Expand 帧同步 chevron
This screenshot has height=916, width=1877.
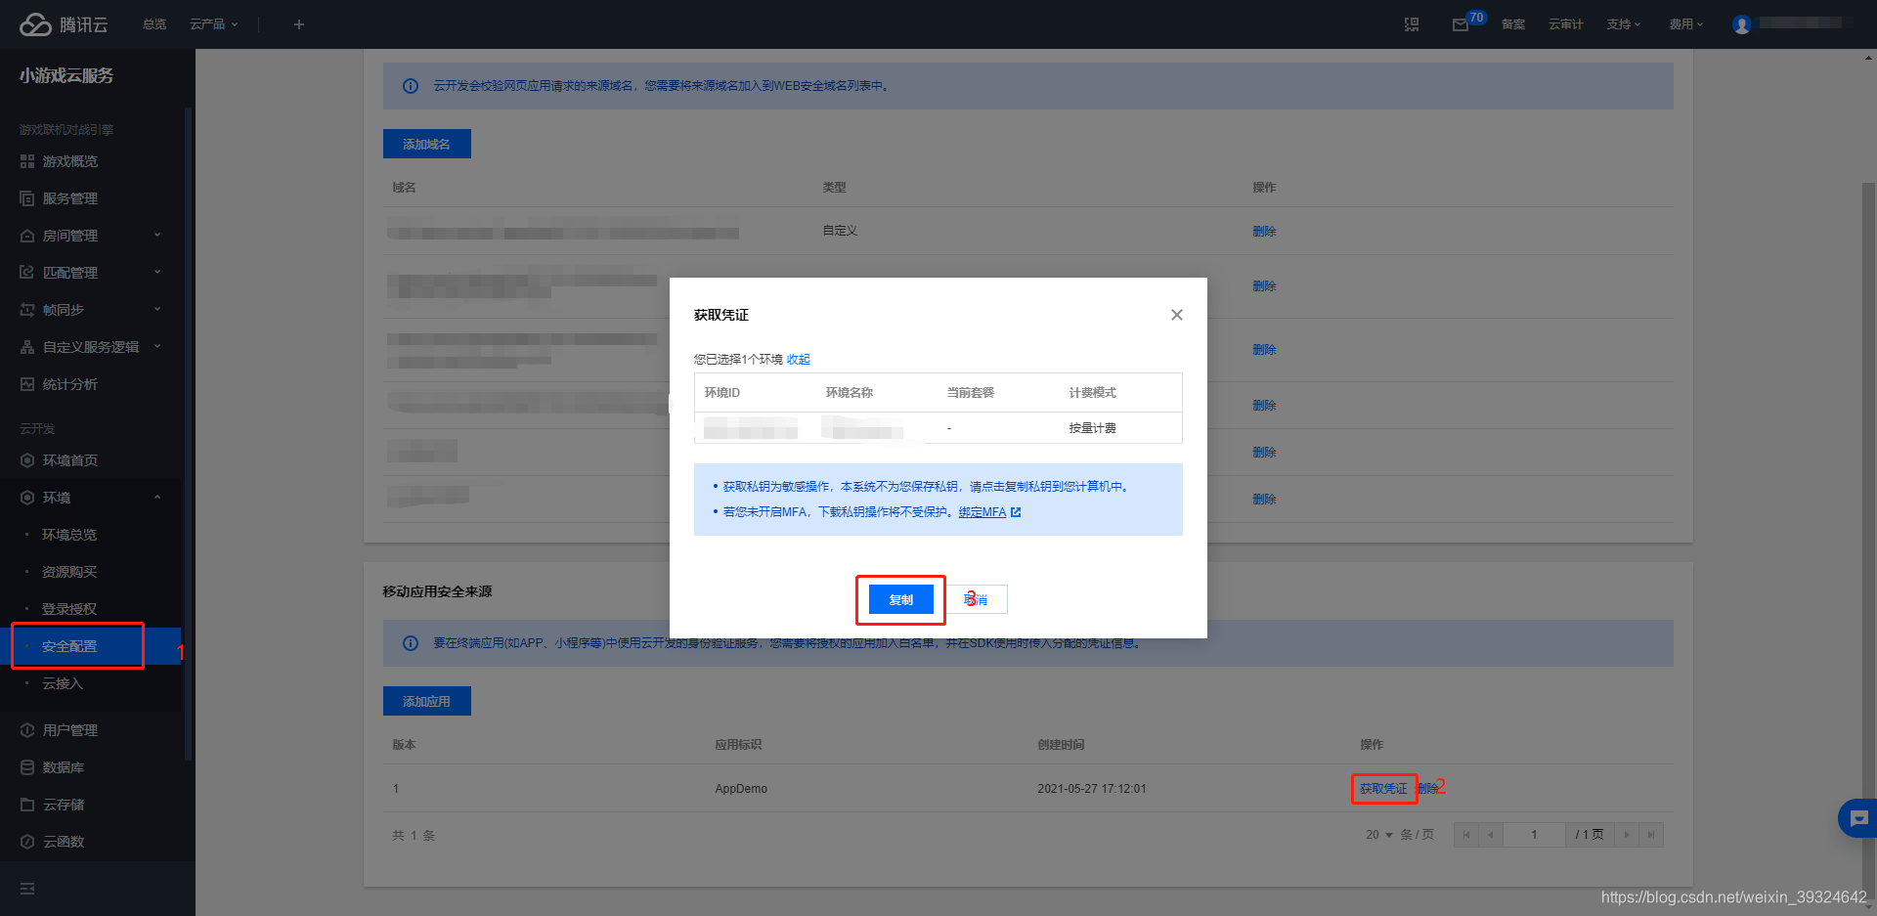157,310
